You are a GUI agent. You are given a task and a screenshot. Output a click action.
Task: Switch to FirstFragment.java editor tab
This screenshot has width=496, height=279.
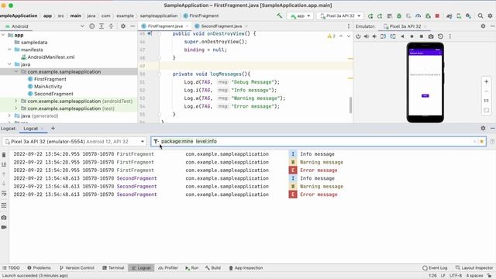[x=165, y=26]
